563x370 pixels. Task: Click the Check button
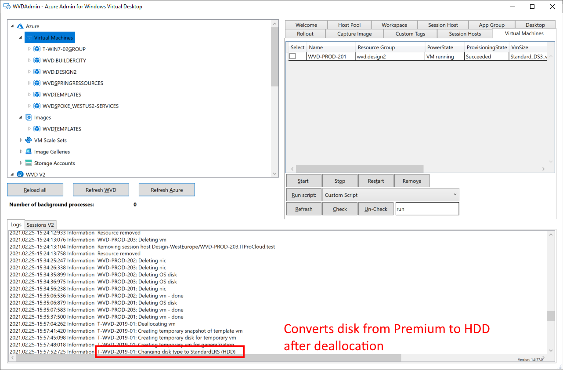pyautogui.click(x=339, y=209)
